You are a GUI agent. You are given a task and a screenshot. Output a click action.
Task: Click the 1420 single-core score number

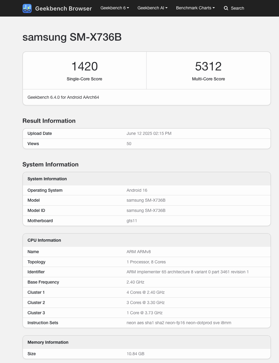pos(84,66)
